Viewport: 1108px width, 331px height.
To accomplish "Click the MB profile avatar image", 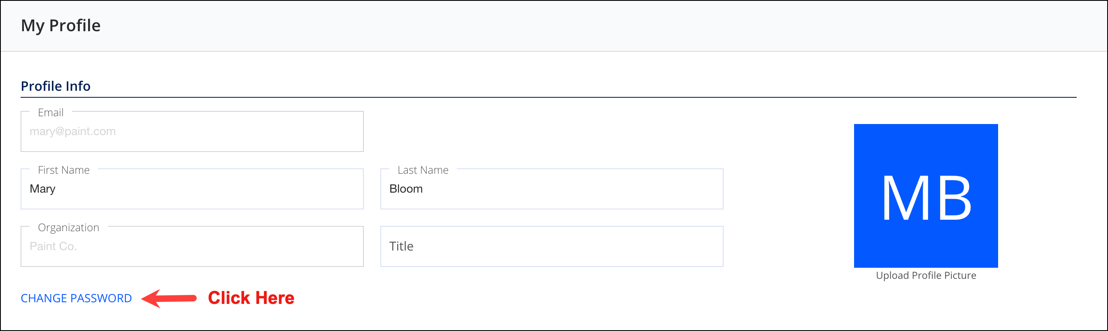I will pos(926,196).
